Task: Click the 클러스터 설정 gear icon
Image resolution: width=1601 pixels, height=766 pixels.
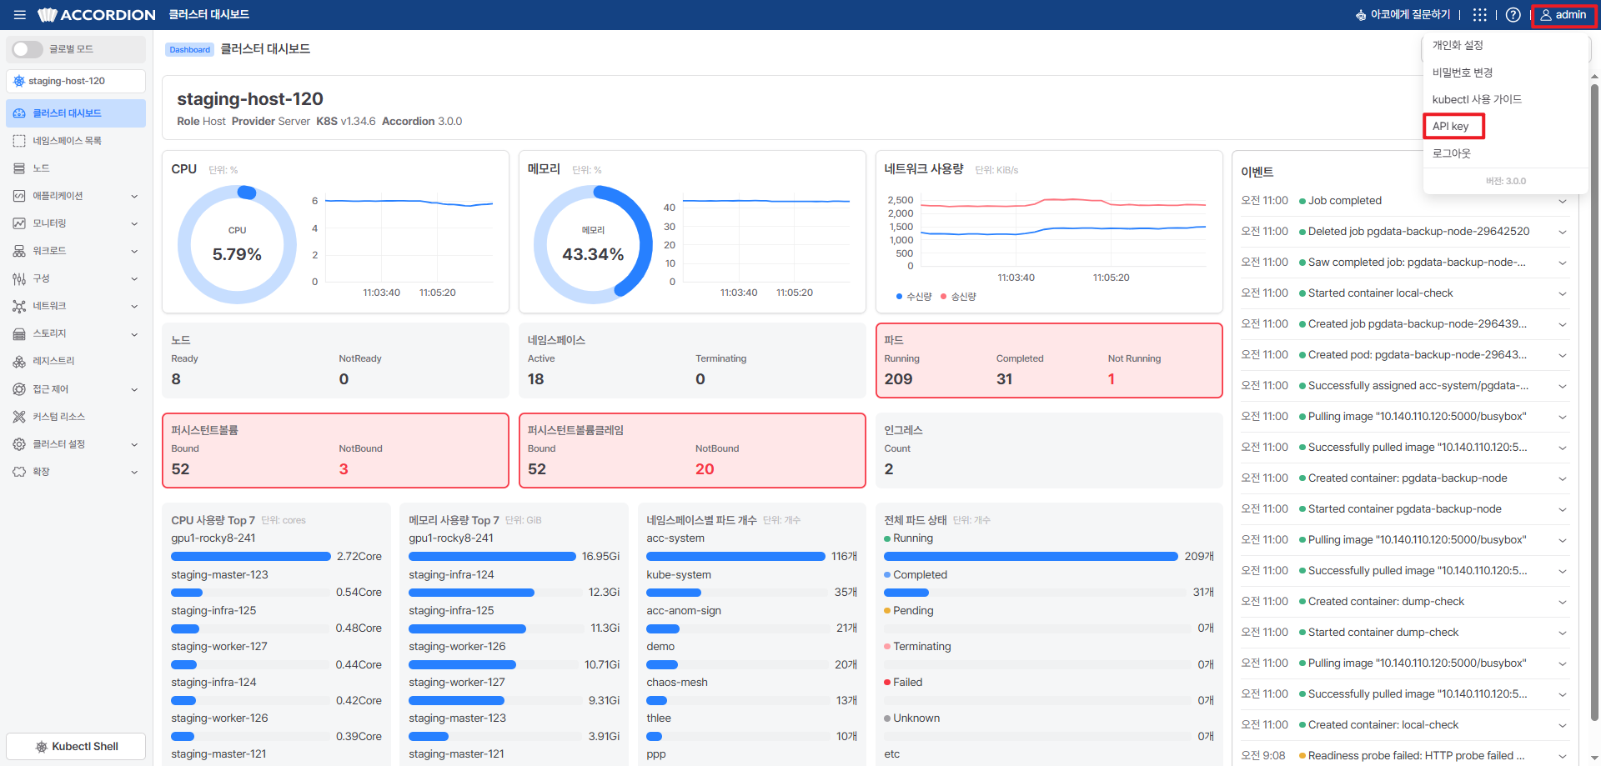Action: point(19,444)
